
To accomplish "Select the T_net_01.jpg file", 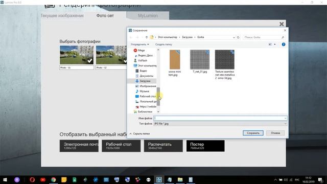I will (200, 61).
